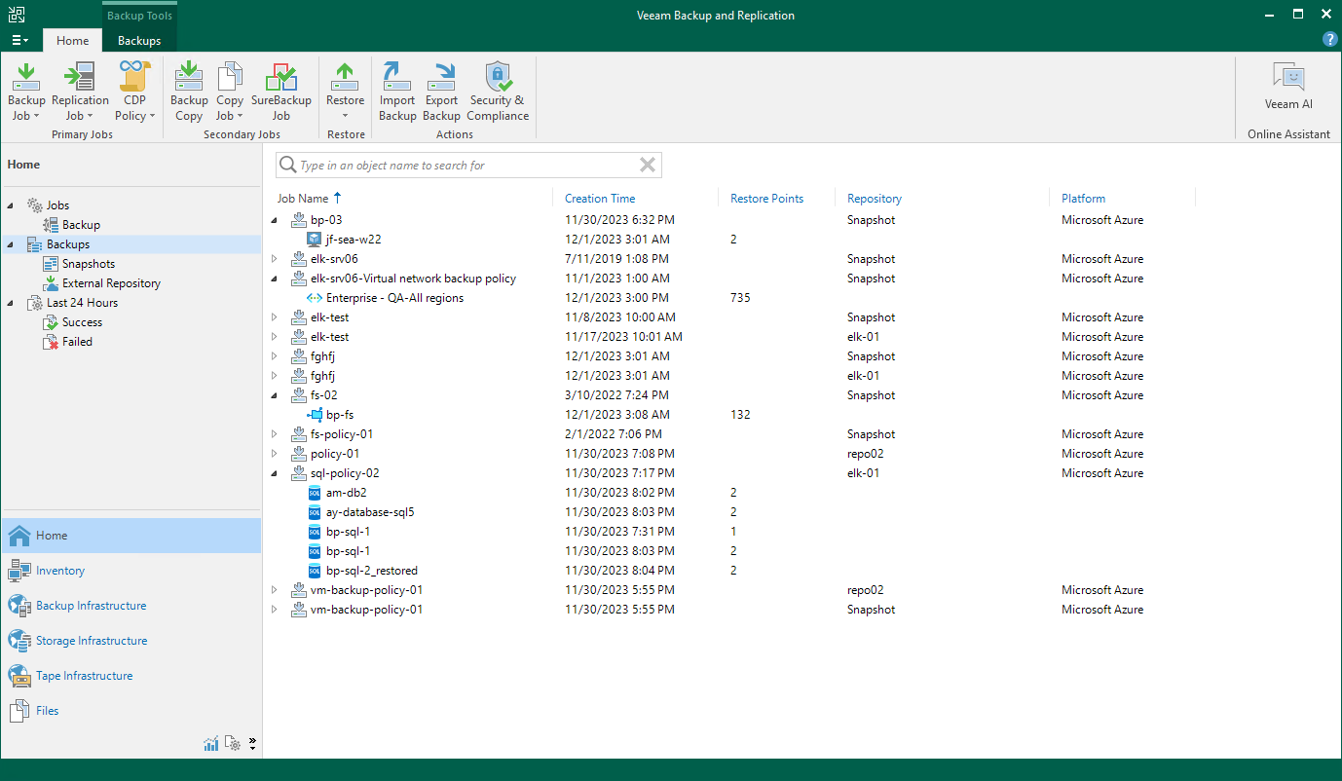Select the Snapshots node under Backups
Viewport: 1342px width, 781px height.
(x=89, y=264)
